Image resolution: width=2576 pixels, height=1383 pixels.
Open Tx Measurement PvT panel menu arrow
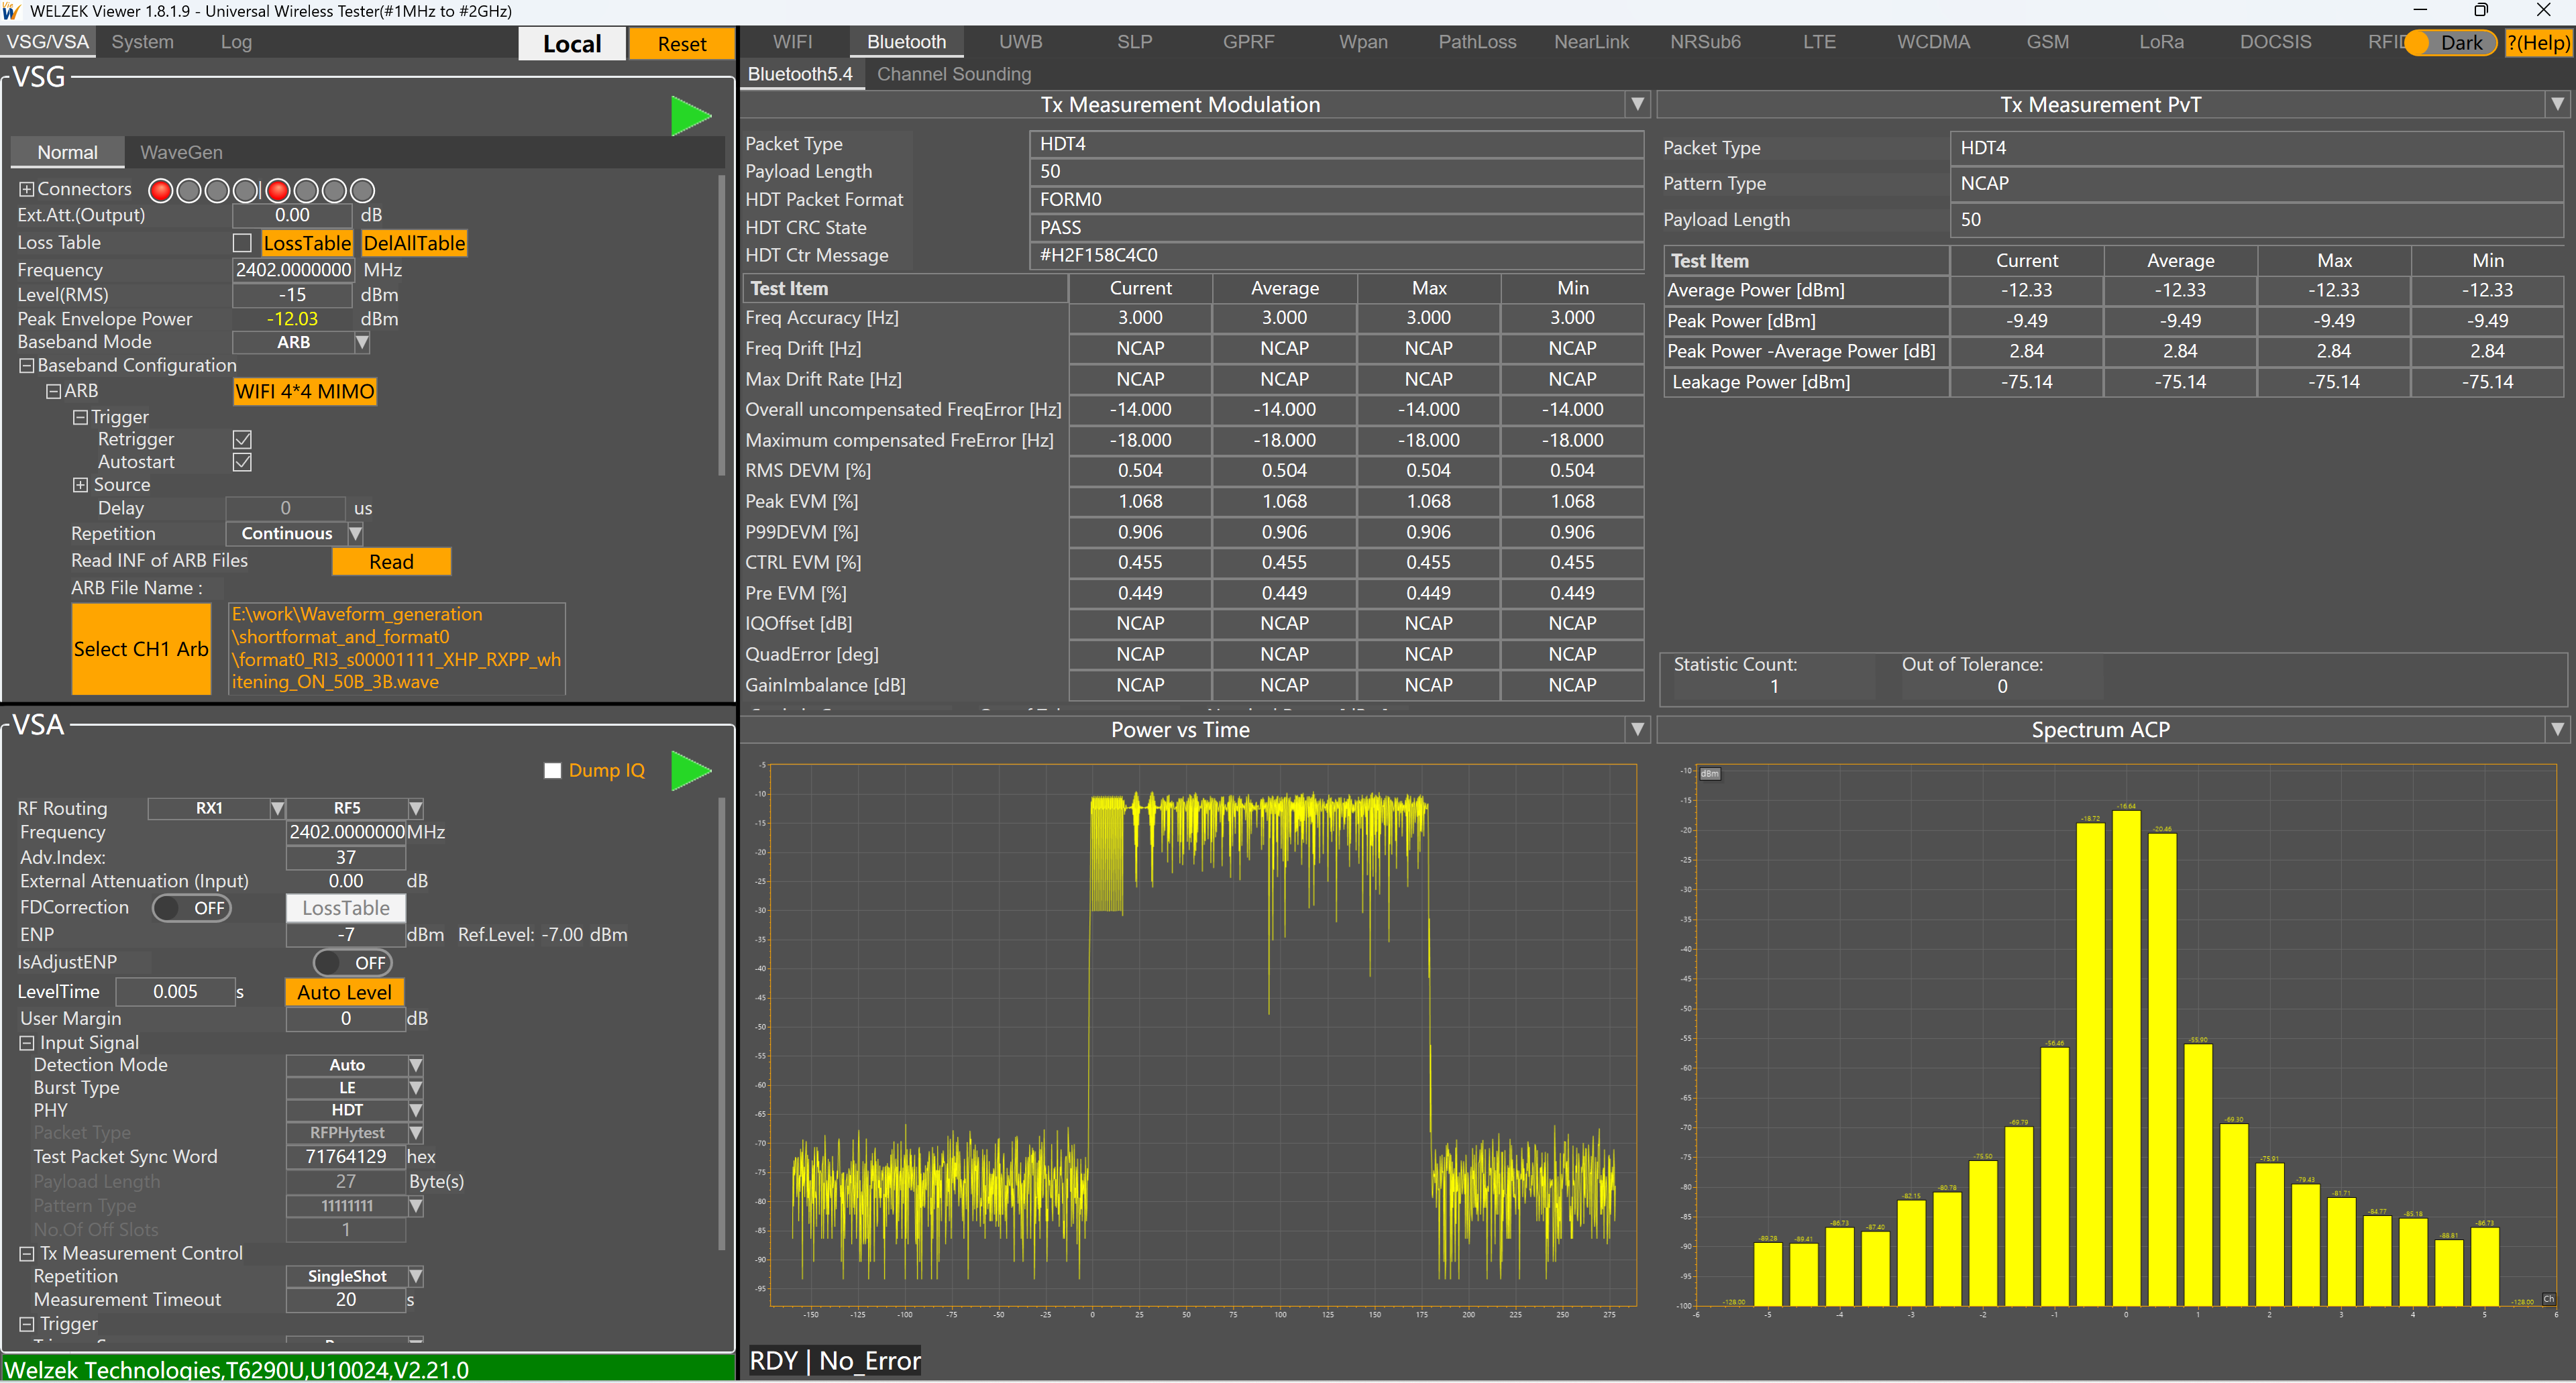[2557, 104]
